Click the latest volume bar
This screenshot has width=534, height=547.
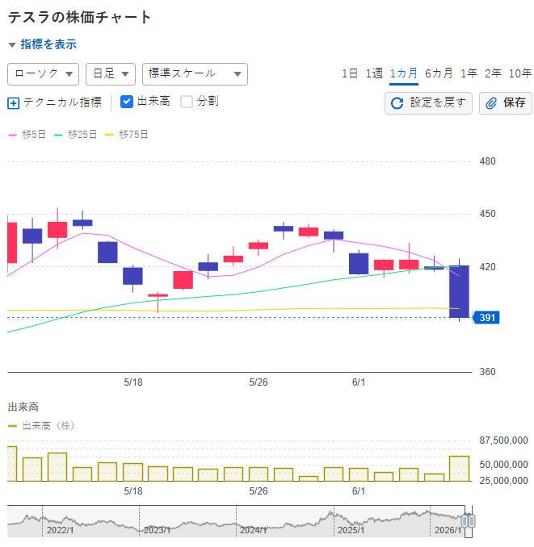(x=459, y=469)
